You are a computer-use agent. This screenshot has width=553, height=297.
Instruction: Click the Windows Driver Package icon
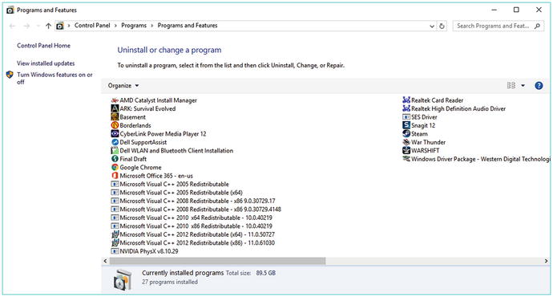click(406, 159)
